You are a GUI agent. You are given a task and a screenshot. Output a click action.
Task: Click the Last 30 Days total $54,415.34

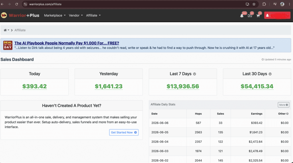(257, 86)
